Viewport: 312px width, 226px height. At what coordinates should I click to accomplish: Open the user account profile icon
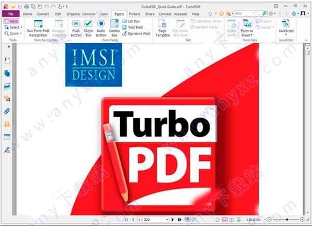[303, 14]
